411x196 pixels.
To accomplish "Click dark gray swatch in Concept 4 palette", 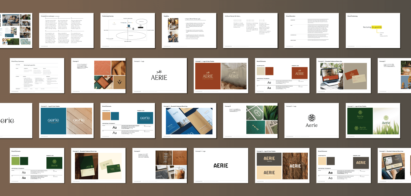I will coord(331,161).
